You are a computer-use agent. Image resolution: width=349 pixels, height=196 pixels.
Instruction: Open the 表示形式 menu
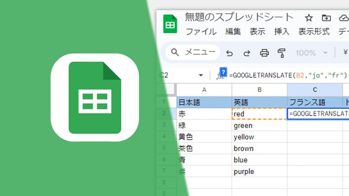click(314, 32)
